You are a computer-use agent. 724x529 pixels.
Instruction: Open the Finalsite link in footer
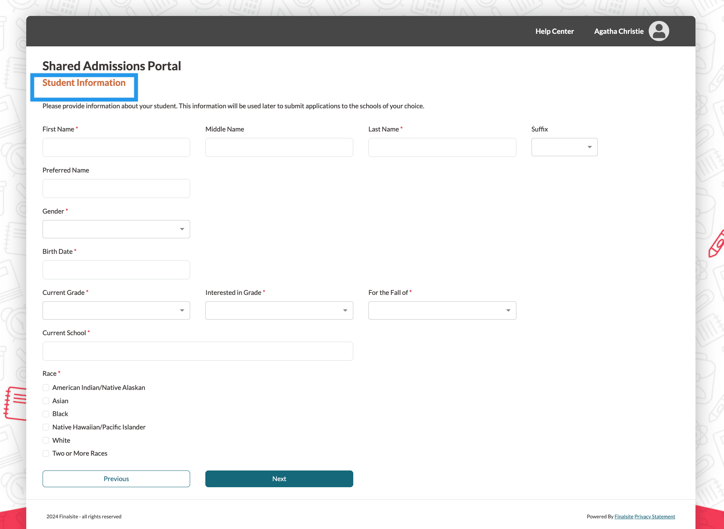tap(624, 516)
